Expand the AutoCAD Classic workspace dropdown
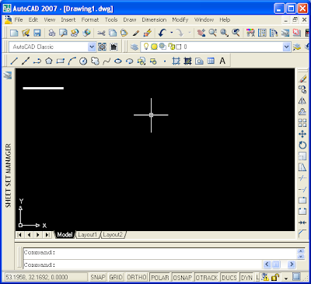The height and width of the screenshot is (284, 311). pyautogui.click(x=92, y=47)
